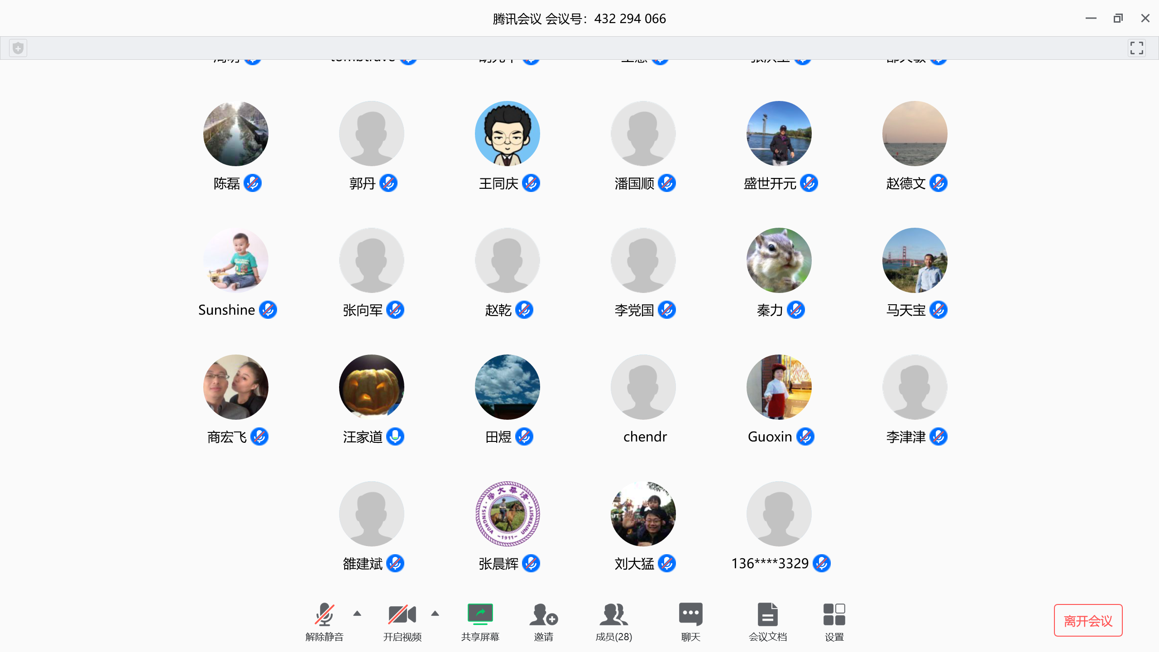
Task: Open the members list 成员(28)
Action: click(x=613, y=615)
